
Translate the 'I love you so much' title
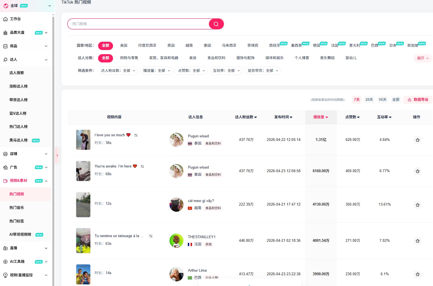[x=136, y=135]
